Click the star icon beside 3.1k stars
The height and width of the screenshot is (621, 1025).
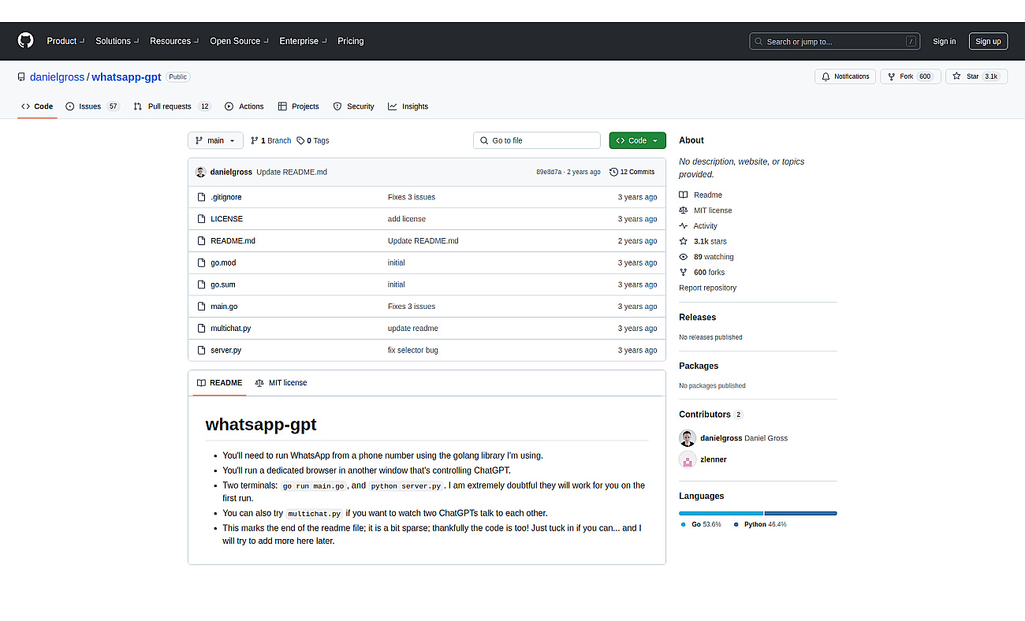click(x=684, y=241)
